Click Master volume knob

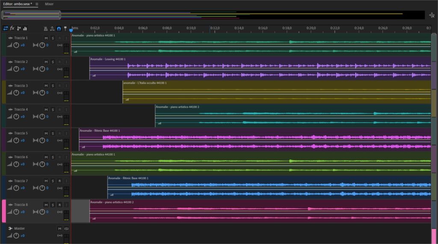click(x=16, y=235)
